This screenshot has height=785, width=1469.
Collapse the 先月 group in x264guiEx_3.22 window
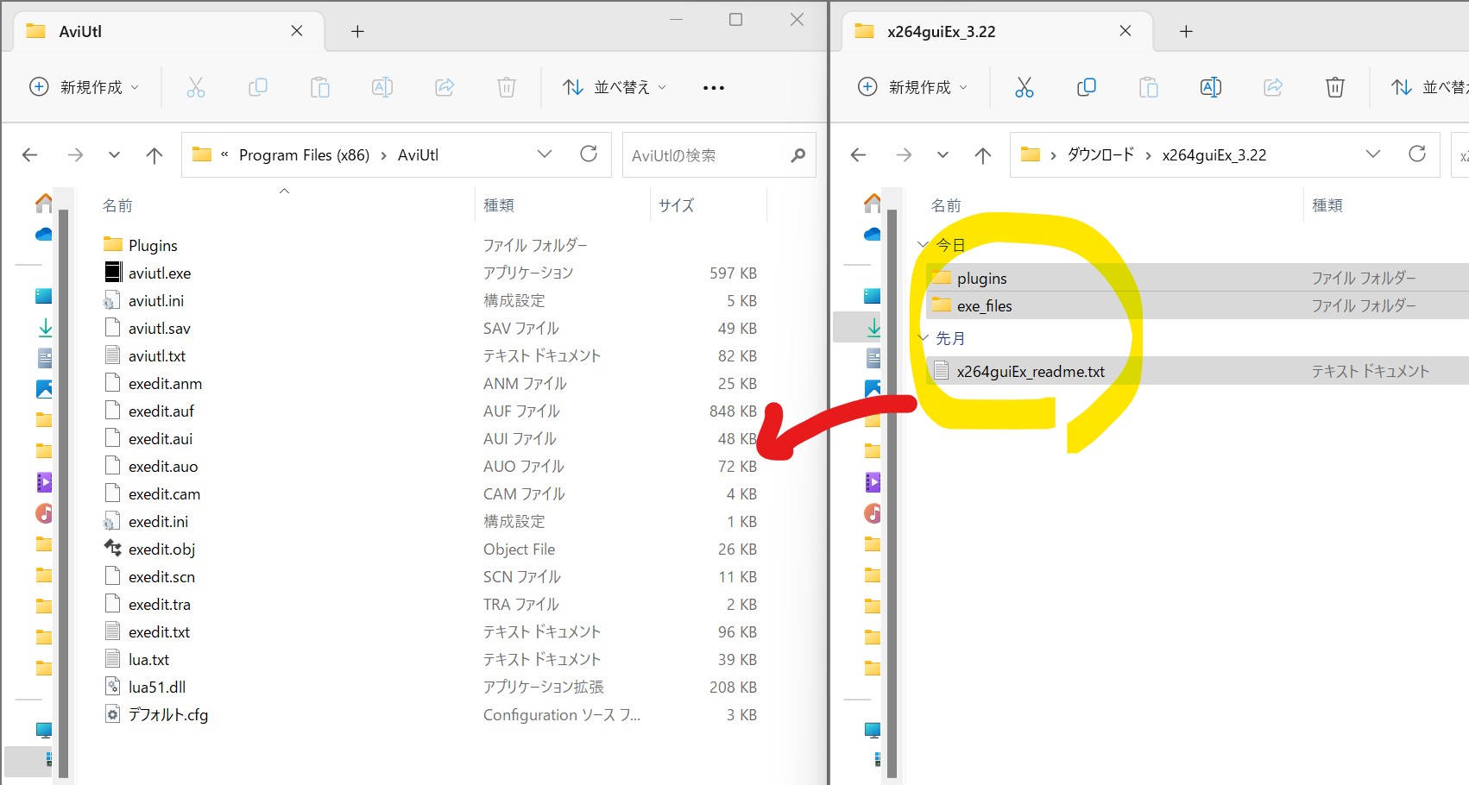(x=924, y=338)
